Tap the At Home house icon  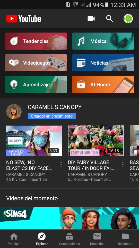pyautogui.click(x=81, y=84)
